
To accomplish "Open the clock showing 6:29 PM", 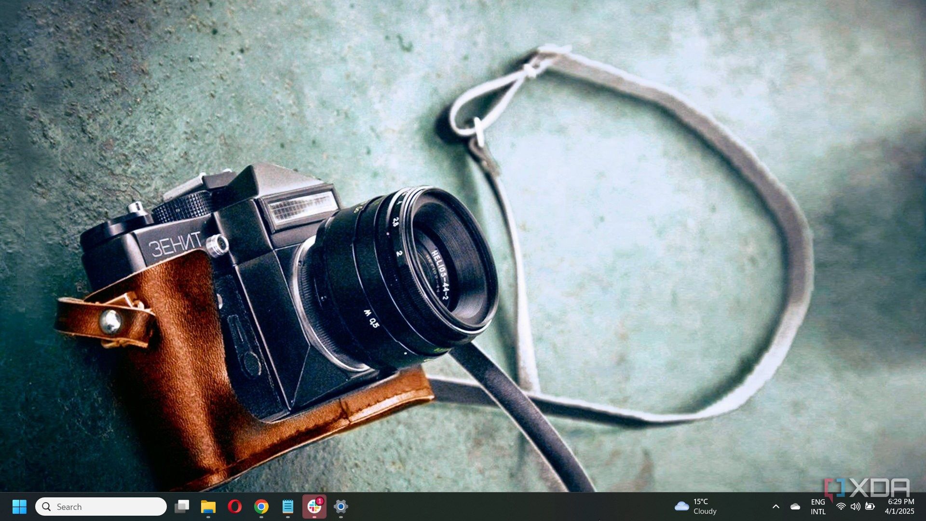I will [900, 507].
